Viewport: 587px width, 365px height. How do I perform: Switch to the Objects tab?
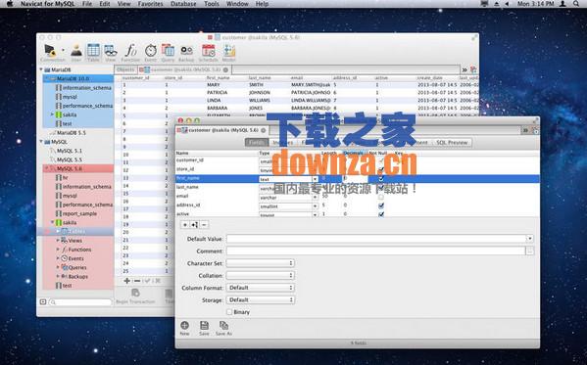(125, 69)
